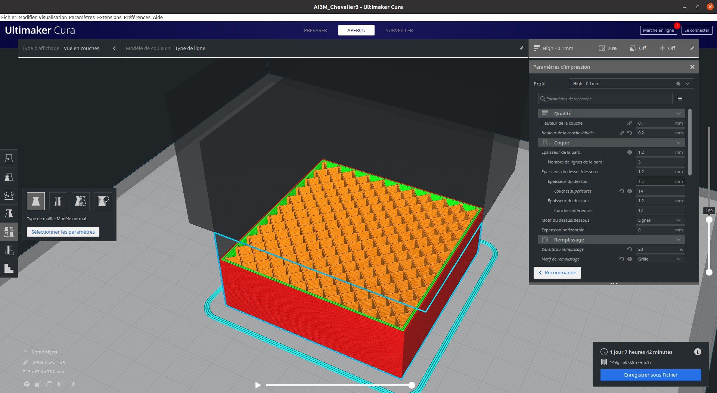Click the Couches inférieures value field
This screenshot has height=393, width=717.
pos(660,210)
